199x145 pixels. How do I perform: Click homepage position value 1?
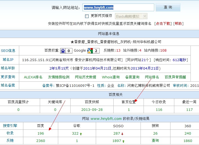click(x=129, y=110)
